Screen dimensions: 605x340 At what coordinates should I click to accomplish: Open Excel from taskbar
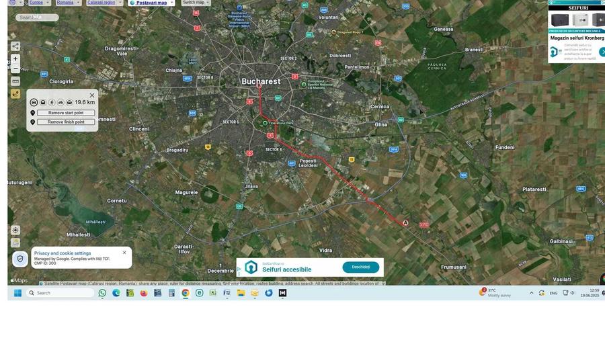click(213, 293)
